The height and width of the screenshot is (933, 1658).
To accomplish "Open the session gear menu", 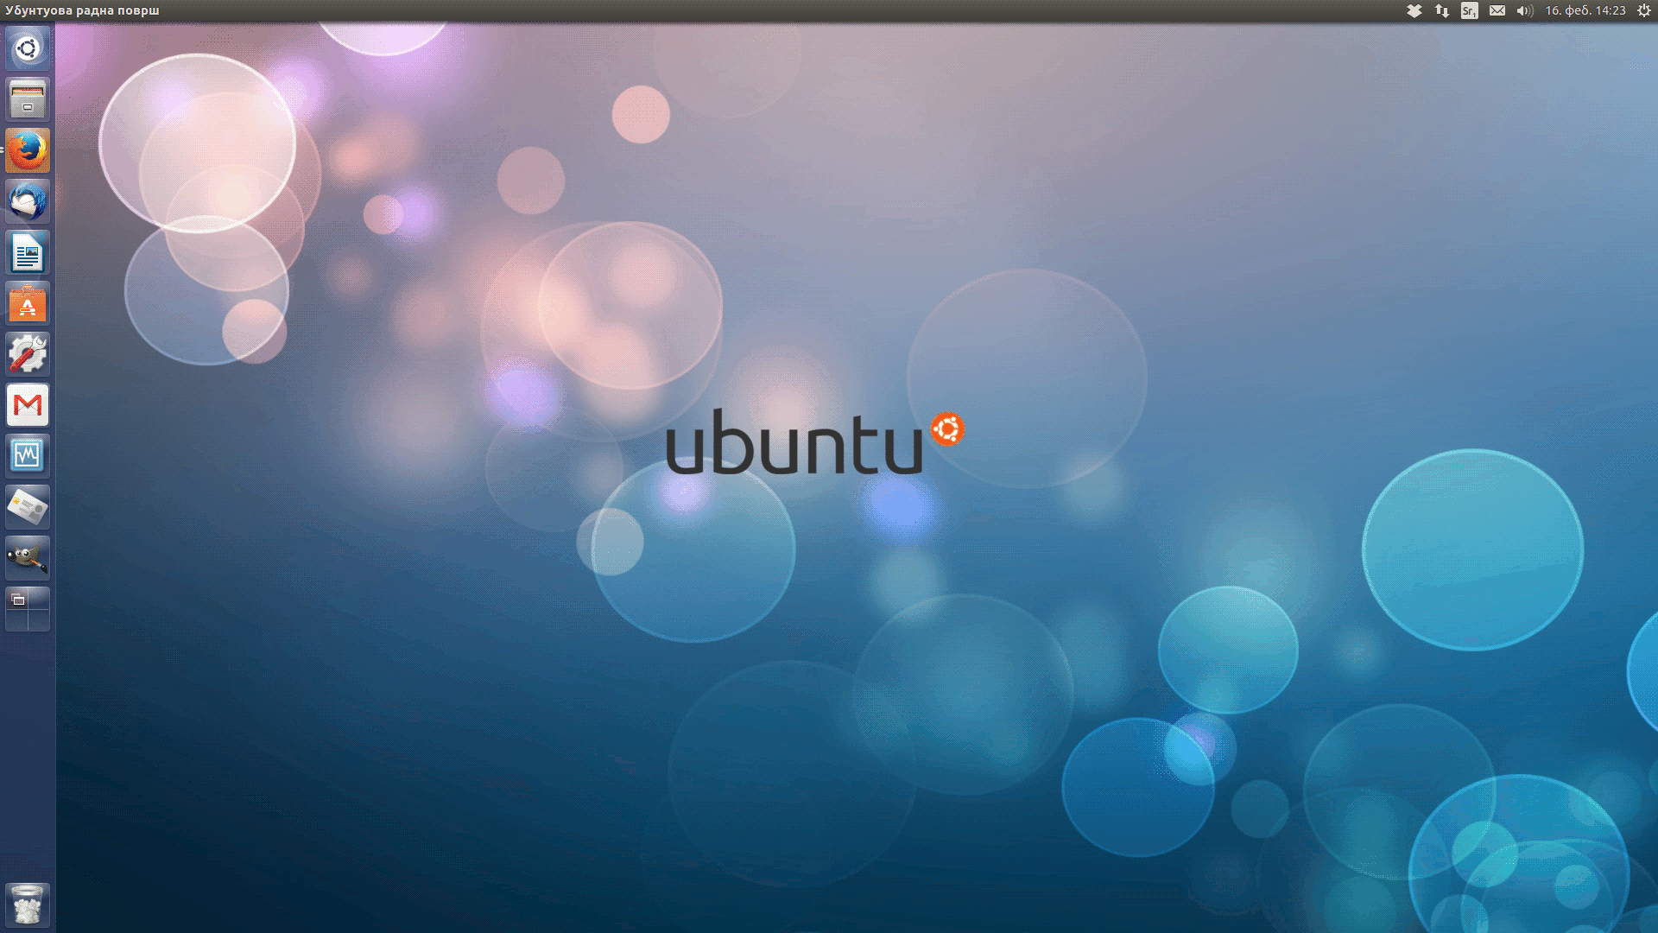I will pyautogui.click(x=1644, y=10).
